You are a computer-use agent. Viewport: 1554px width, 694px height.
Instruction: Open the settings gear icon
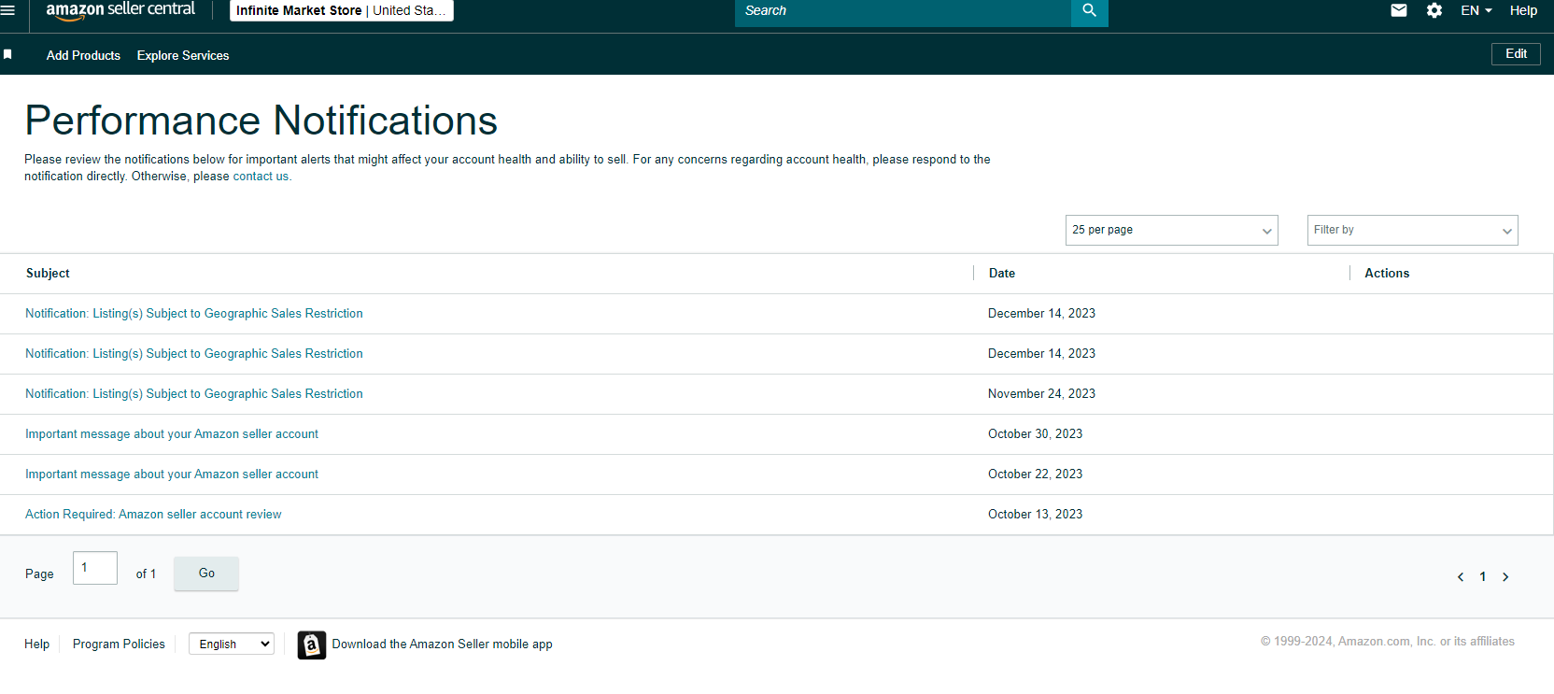tap(1434, 10)
